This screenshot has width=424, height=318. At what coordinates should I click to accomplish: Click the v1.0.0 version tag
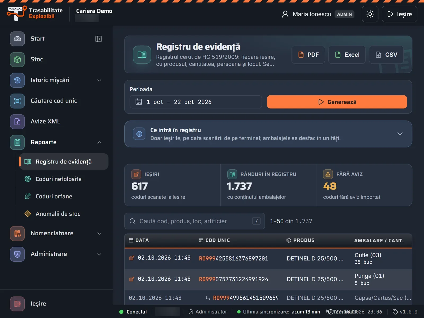405,312
